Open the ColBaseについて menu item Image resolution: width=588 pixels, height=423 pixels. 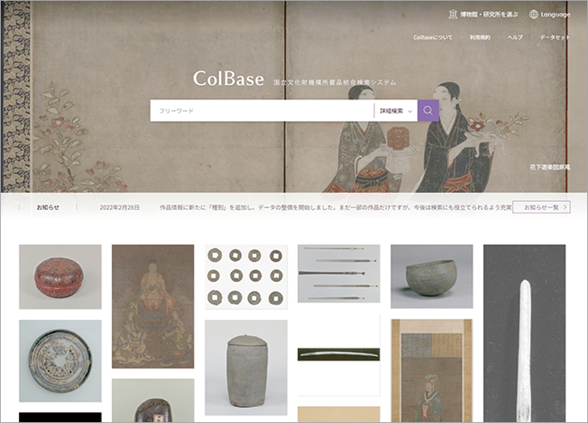click(433, 38)
